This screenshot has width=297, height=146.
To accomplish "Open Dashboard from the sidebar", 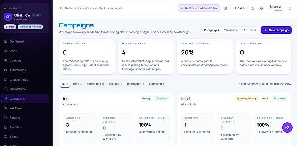I will coord(25,42).
